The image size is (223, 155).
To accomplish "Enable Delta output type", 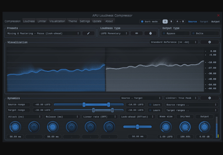I will (x=205, y=33).
